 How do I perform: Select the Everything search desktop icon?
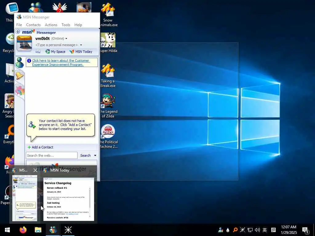(9, 134)
